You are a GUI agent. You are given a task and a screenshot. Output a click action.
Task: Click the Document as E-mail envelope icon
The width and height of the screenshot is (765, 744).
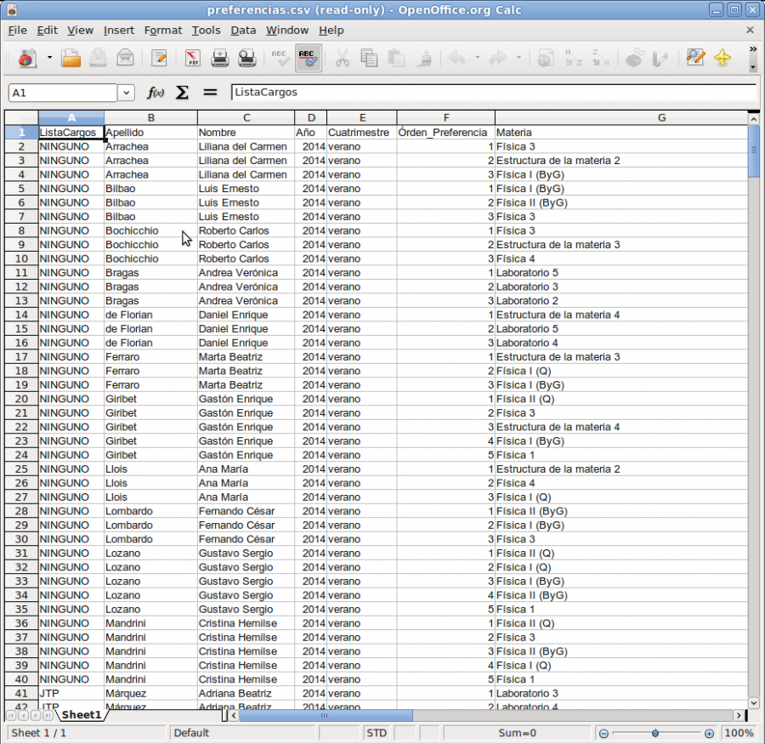[126, 58]
